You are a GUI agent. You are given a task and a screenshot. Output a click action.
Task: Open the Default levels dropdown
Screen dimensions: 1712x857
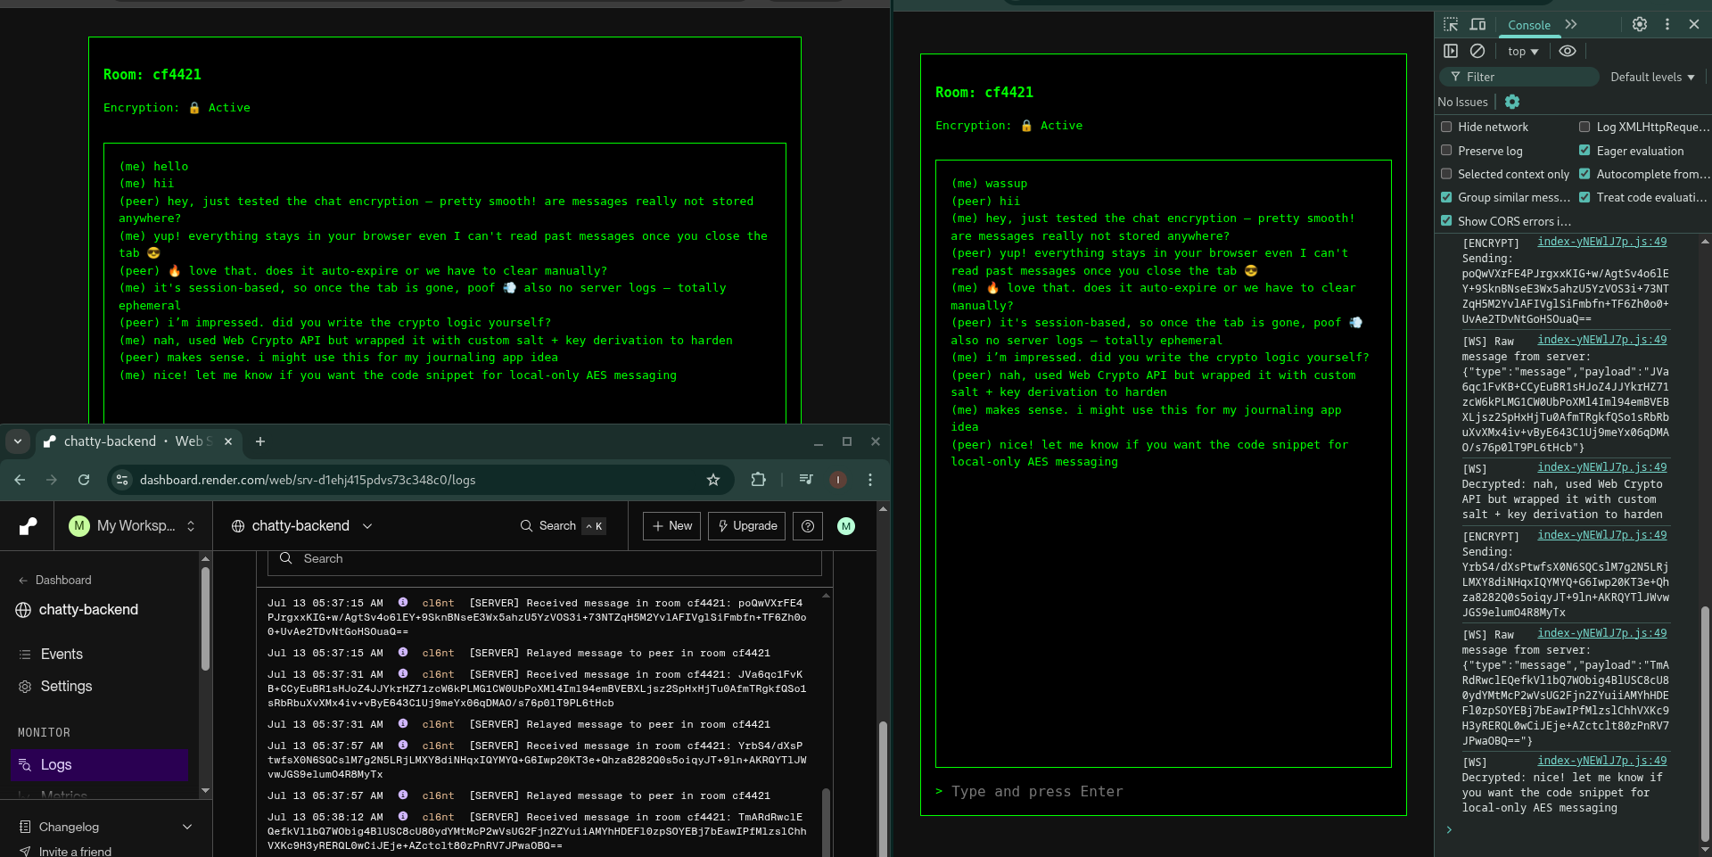coord(1651,78)
